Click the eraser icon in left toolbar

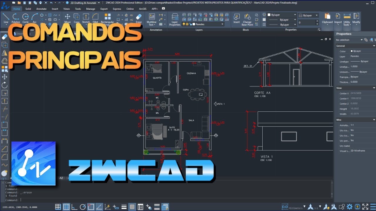4,37
